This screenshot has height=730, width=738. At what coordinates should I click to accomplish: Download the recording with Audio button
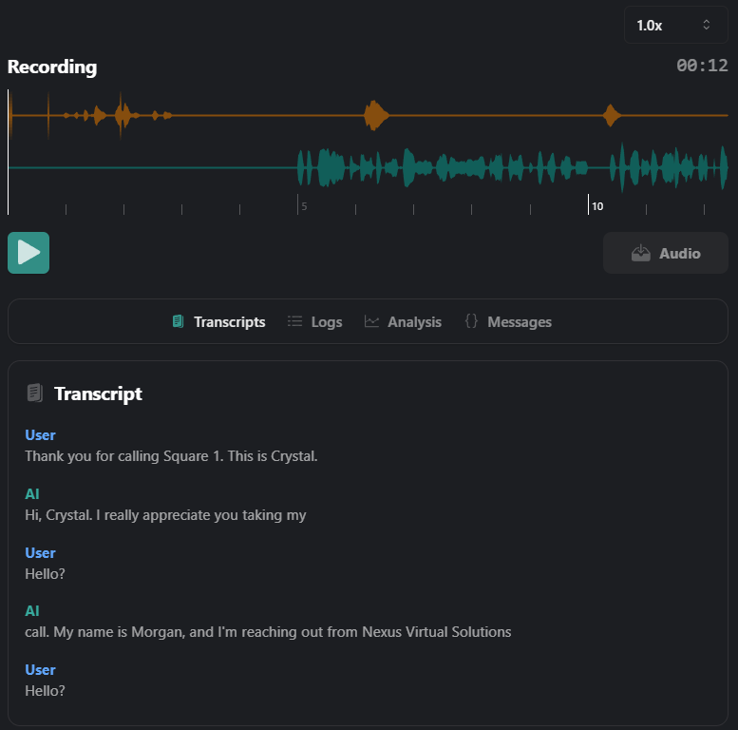pyautogui.click(x=666, y=253)
